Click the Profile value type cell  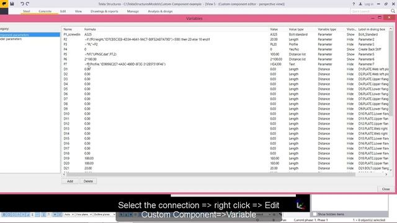[293, 44]
